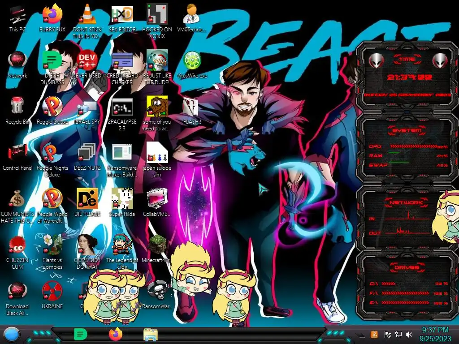Open The Legend of Zilda shortcut
Image resolution: width=459 pixels, height=344 pixels.
[x=122, y=245]
